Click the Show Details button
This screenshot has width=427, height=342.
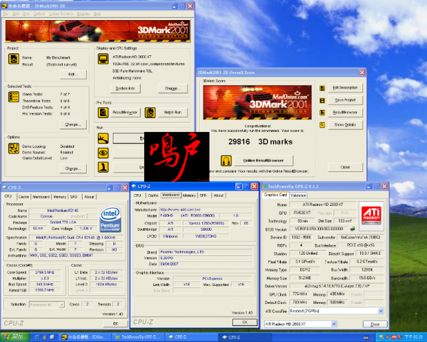tap(345, 125)
